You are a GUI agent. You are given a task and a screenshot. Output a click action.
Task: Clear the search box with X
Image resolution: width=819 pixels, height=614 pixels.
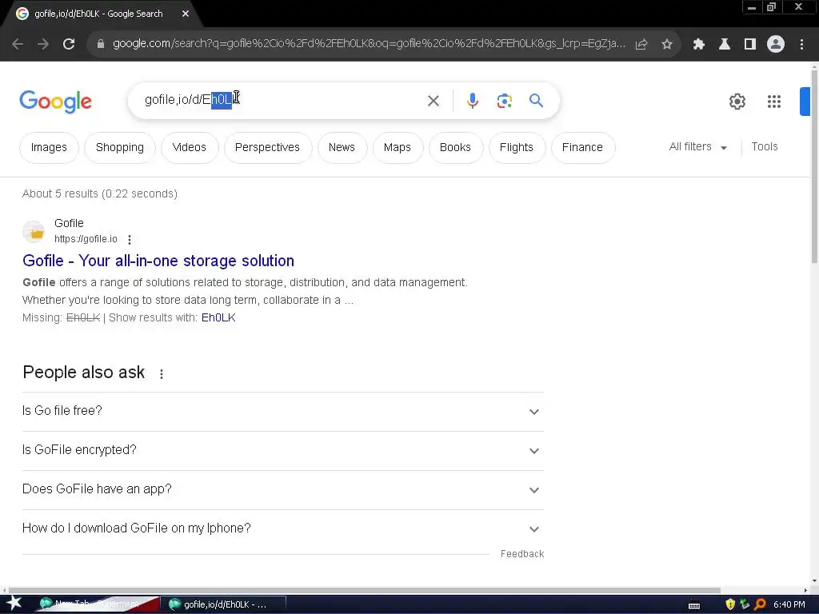coord(433,101)
